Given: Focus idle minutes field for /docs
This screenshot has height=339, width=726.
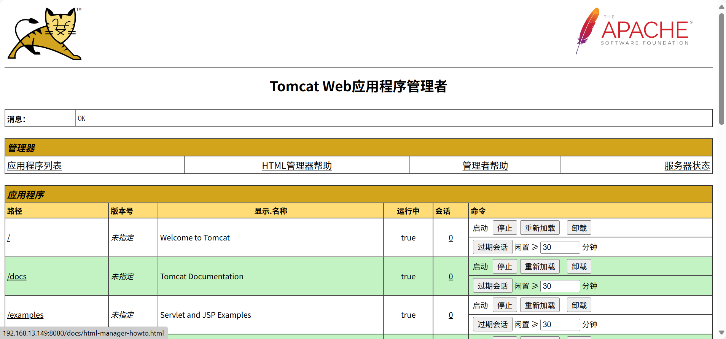Looking at the screenshot, I should click(560, 286).
